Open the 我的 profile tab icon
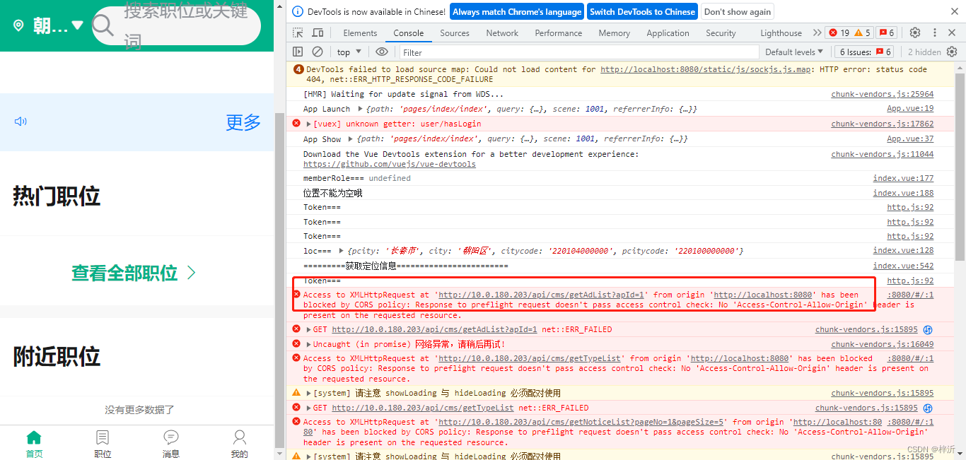The height and width of the screenshot is (460, 966). point(240,437)
